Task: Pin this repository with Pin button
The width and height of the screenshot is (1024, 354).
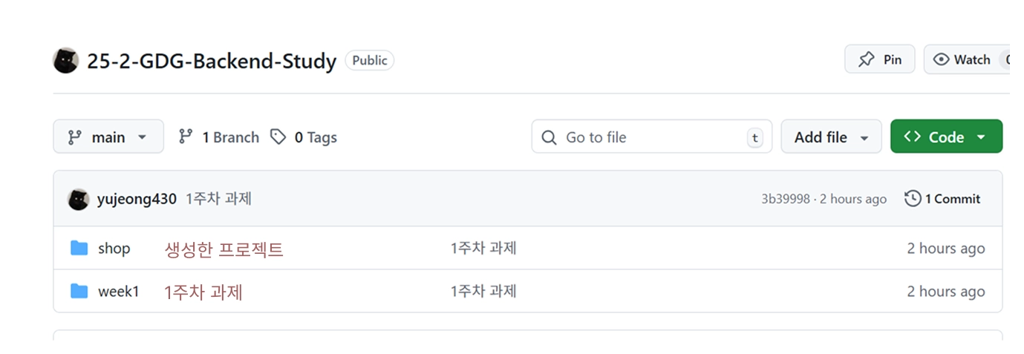Action: click(879, 59)
